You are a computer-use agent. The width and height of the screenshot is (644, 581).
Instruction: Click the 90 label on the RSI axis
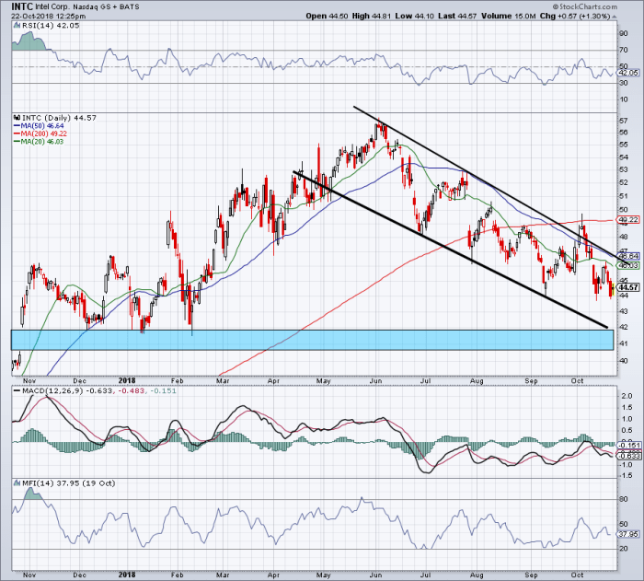[x=623, y=33]
